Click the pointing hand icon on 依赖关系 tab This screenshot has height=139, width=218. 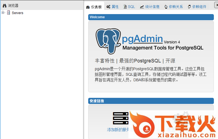coord(166,7)
